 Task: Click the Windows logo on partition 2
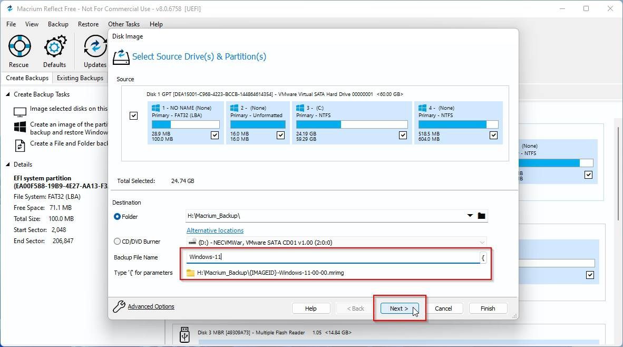click(235, 108)
